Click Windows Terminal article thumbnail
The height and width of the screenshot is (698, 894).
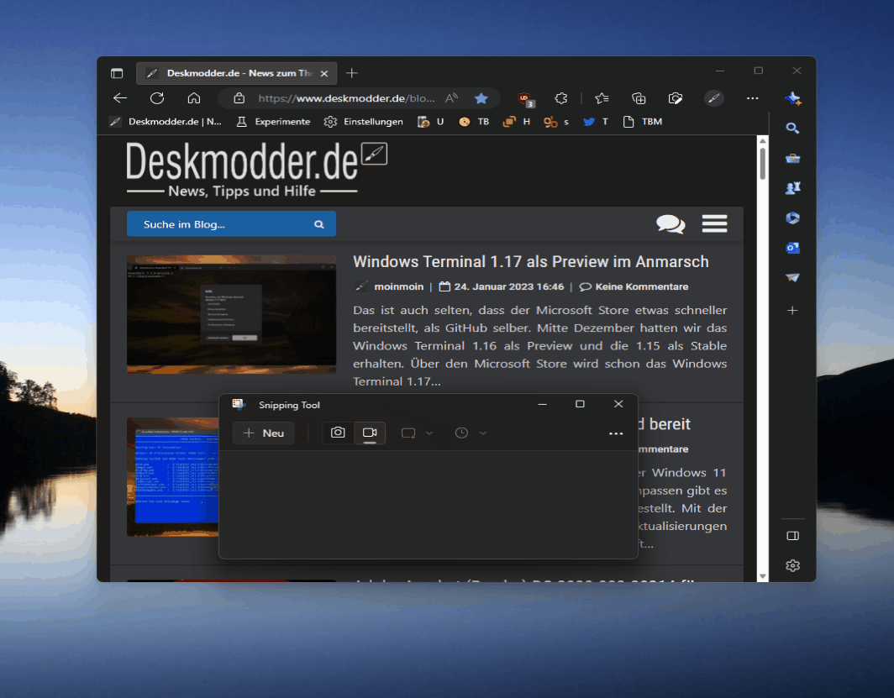coord(232,314)
